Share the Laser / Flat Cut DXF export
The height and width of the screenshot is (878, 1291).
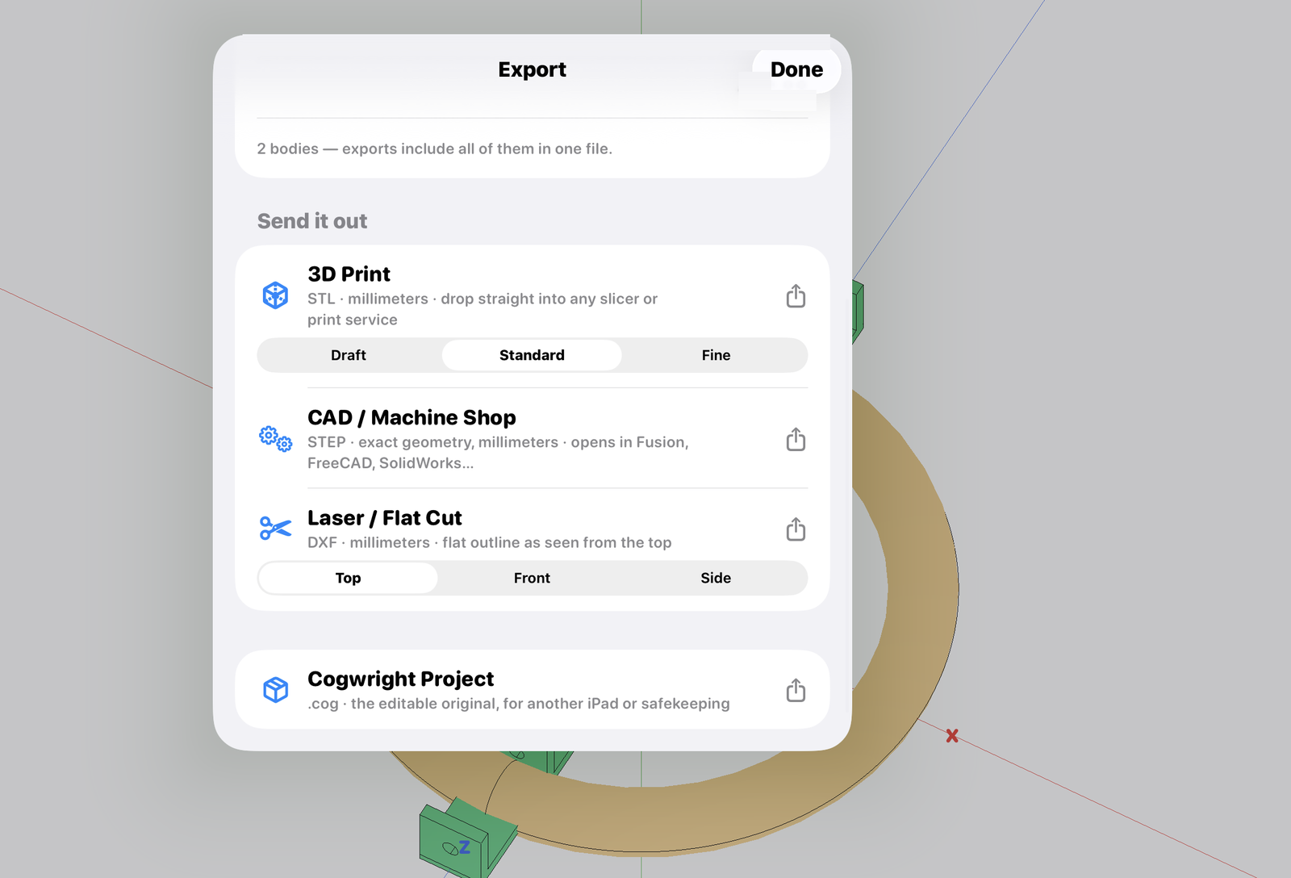coord(796,529)
